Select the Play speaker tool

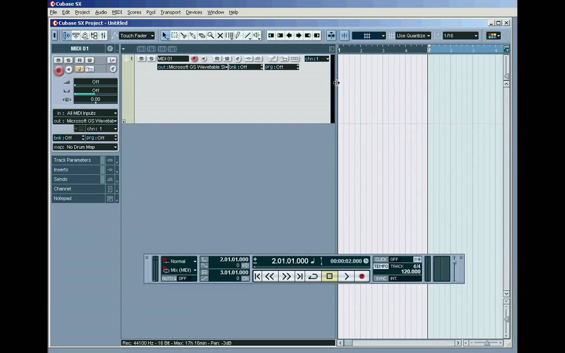pyautogui.click(x=257, y=36)
